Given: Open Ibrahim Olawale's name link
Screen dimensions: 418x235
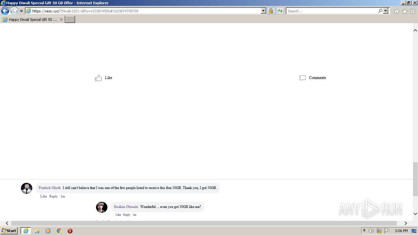Looking at the screenshot, I should [x=126, y=207].
